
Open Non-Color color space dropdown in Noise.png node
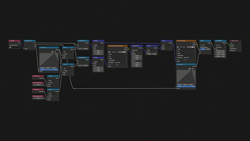coord(189,57)
